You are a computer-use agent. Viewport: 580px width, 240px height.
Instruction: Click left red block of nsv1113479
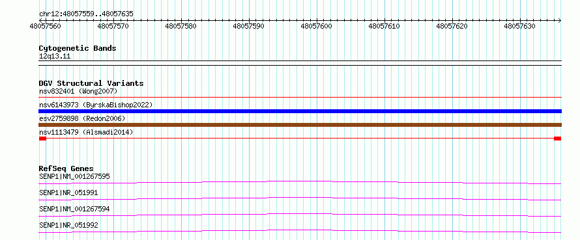coord(42,139)
